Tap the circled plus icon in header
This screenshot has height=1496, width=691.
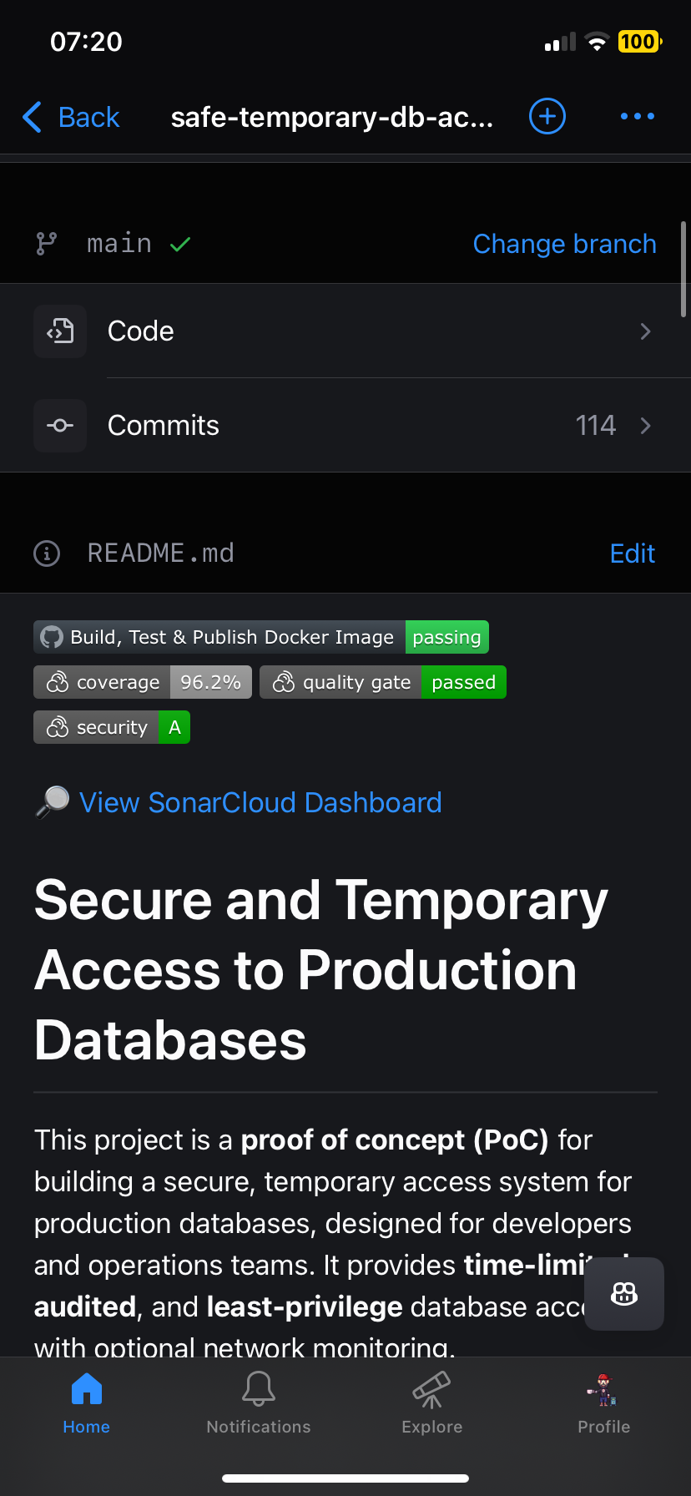click(x=547, y=116)
